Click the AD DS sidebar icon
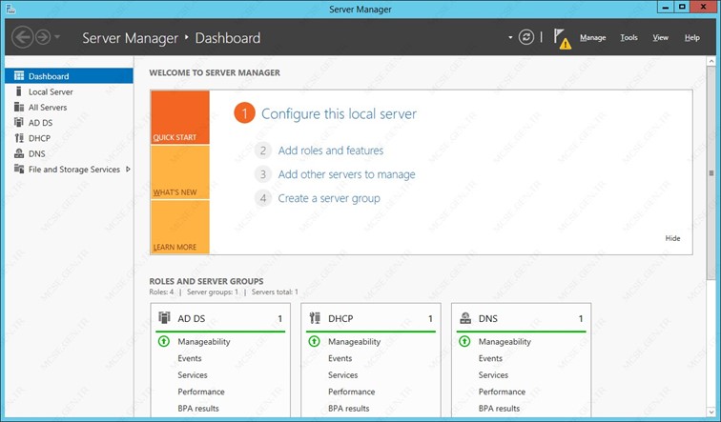Image resolution: width=721 pixels, height=422 pixels. pos(19,123)
